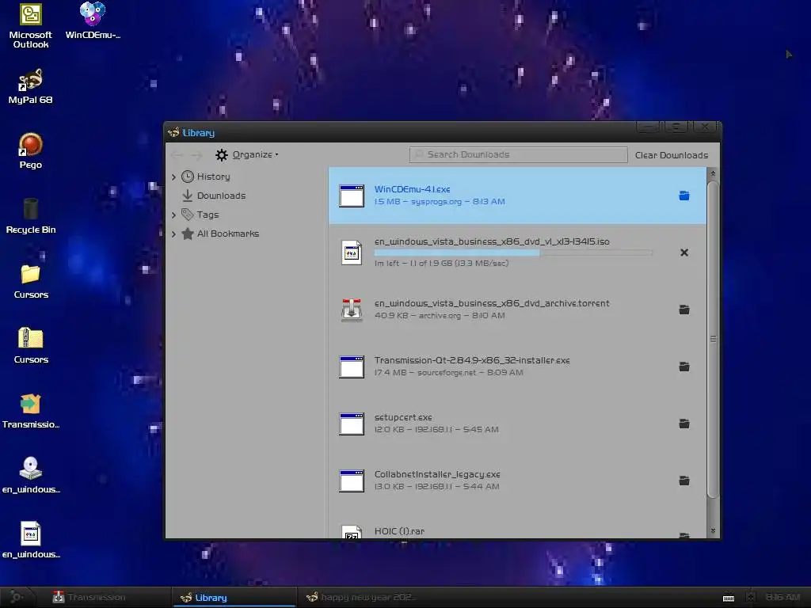The height and width of the screenshot is (608, 811).
Task: Click the WinCDEmu-4.1.exe file icon
Action: coord(351,196)
